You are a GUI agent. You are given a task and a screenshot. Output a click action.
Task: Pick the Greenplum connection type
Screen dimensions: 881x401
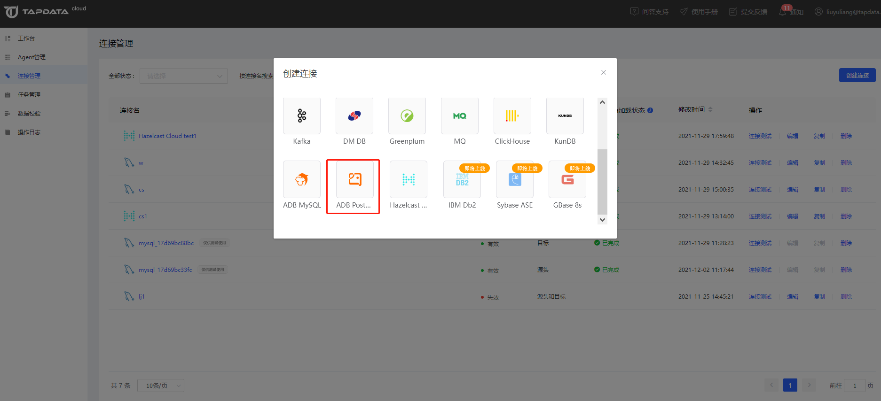[407, 116]
